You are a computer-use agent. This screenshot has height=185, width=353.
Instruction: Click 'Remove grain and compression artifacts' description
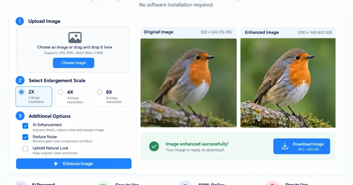pyautogui.click(x=63, y=141)
